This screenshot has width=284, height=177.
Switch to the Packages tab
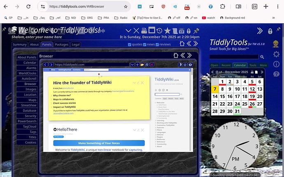click(61, 44)
